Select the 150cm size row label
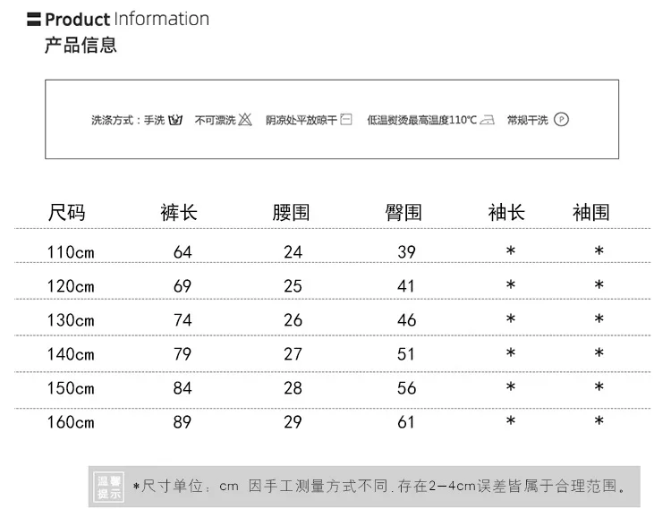This screenshot has width=671, height=517. pos(71,388)
